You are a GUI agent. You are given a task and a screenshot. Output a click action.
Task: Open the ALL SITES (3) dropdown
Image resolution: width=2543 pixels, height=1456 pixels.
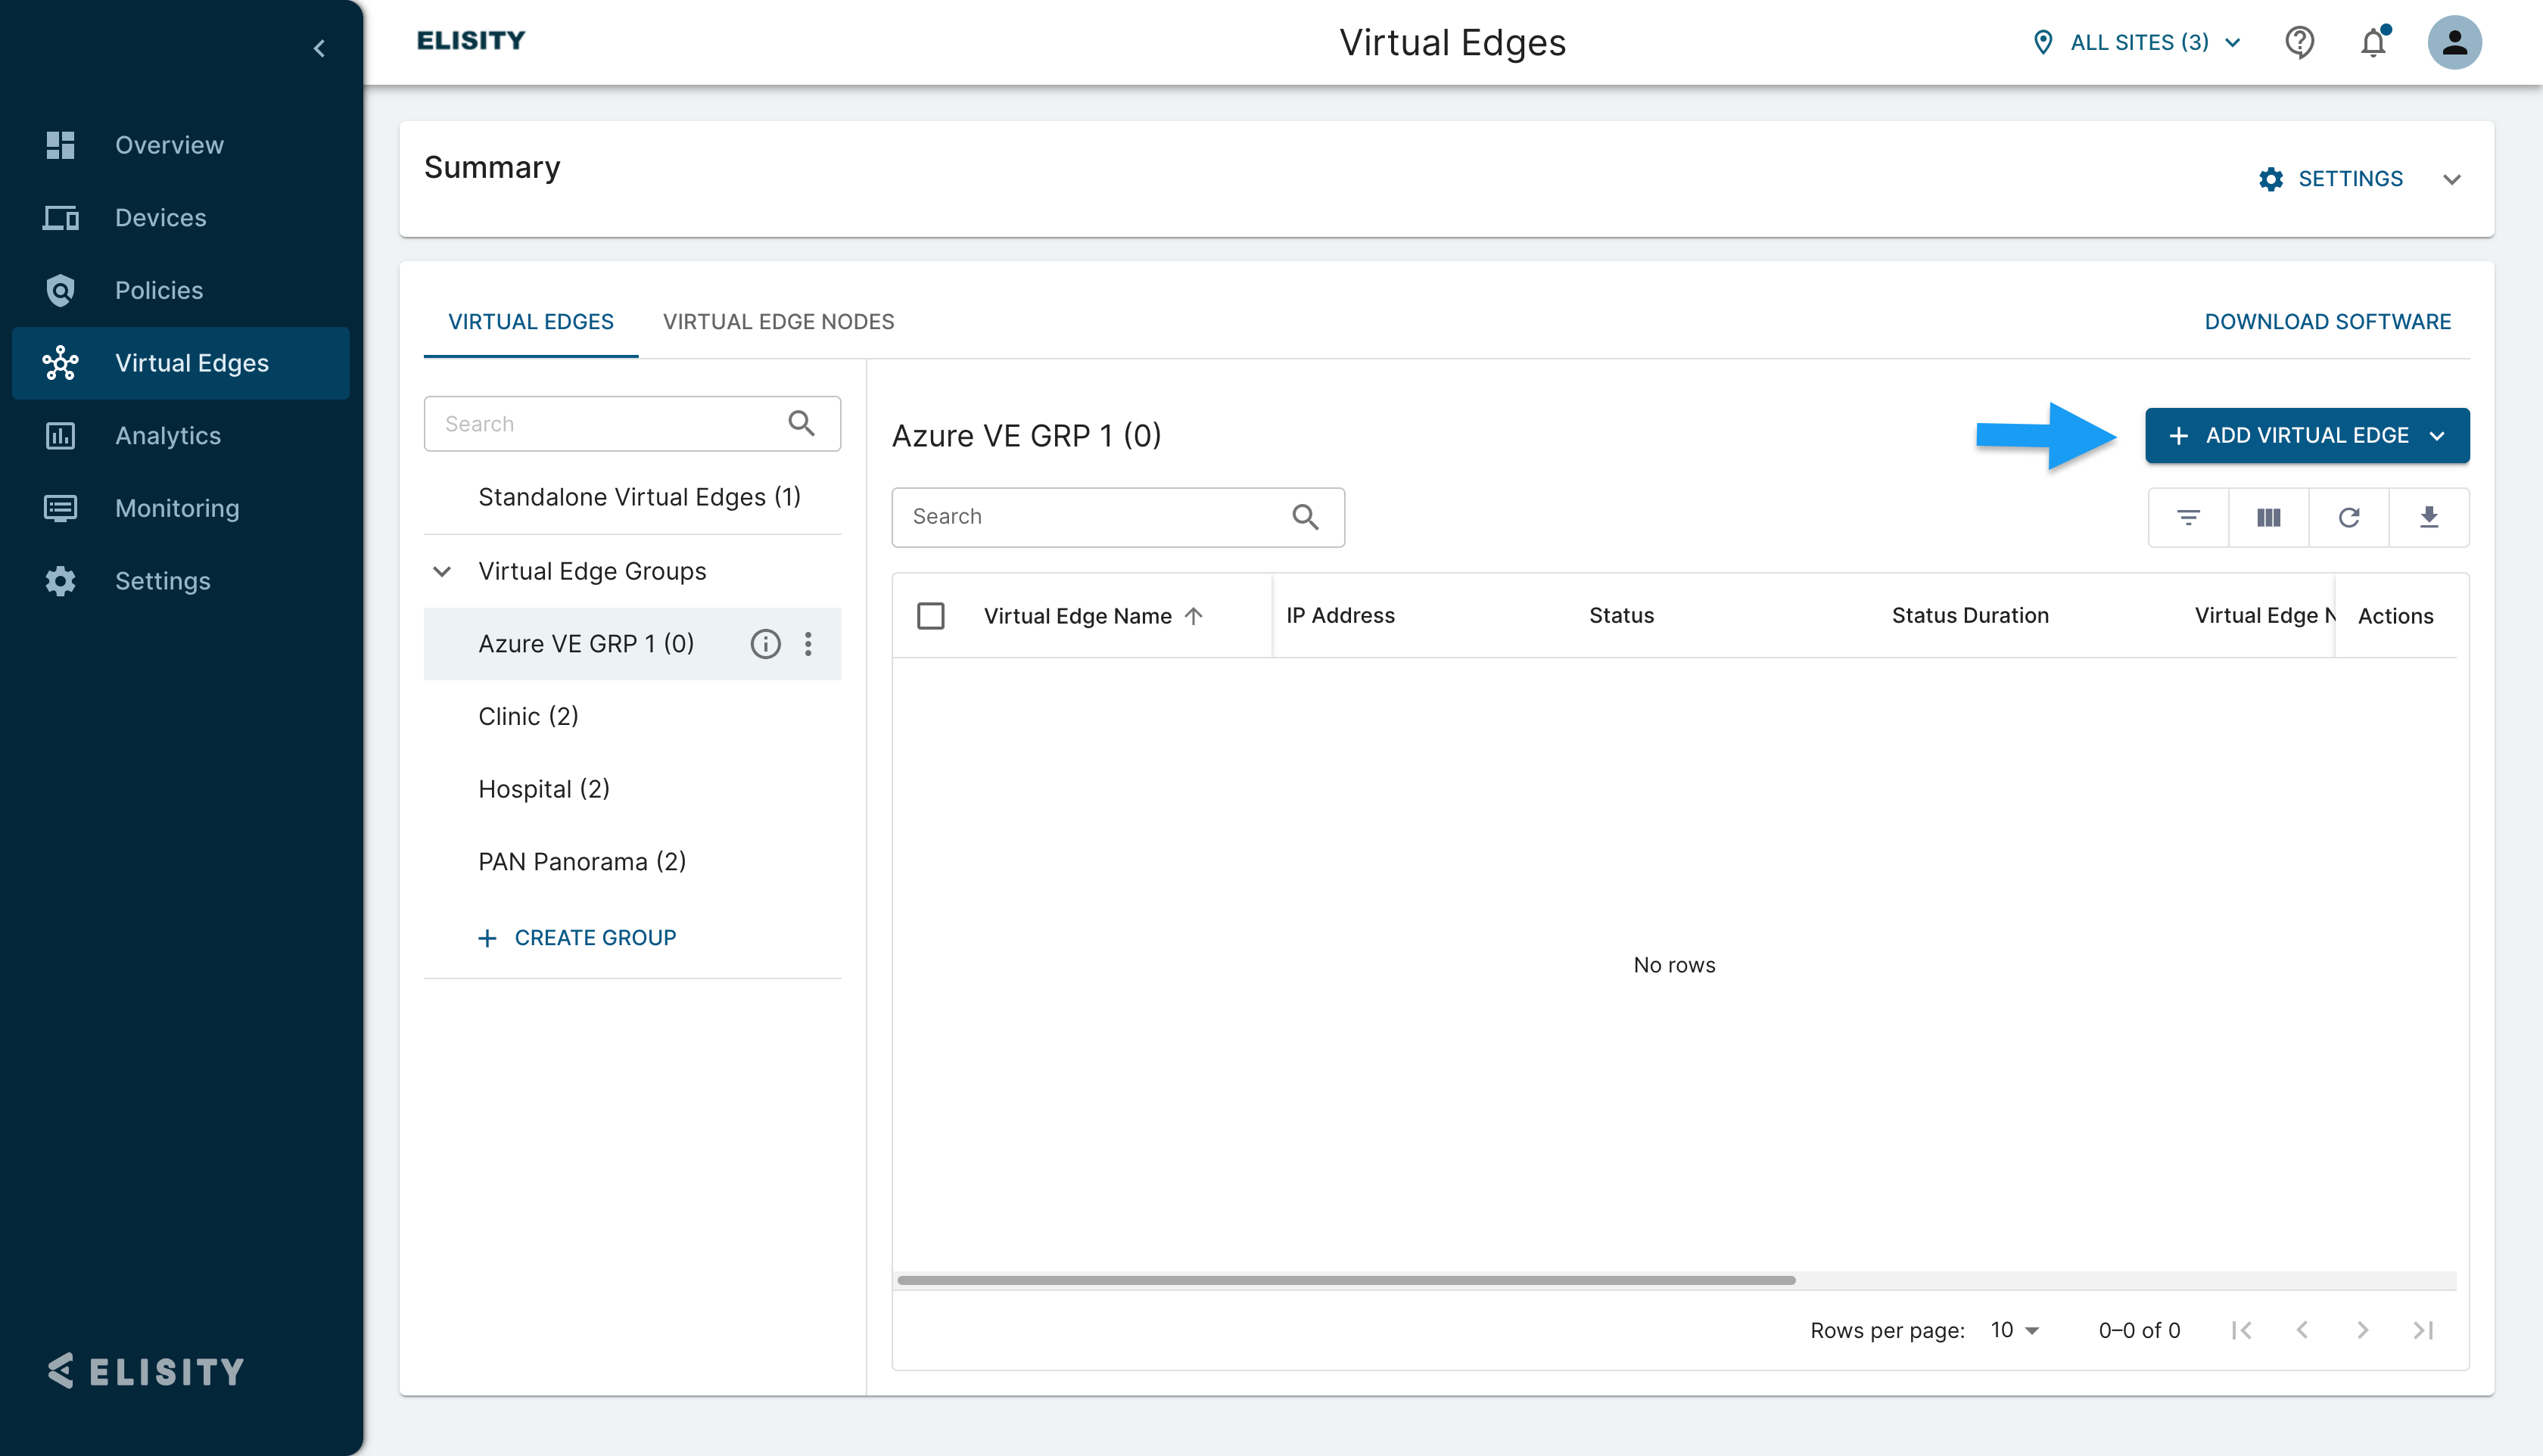click(2137, 42)
